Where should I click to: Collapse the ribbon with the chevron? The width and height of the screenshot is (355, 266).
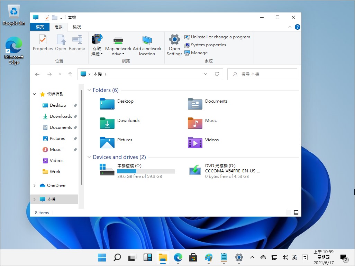tap(290, 27)
